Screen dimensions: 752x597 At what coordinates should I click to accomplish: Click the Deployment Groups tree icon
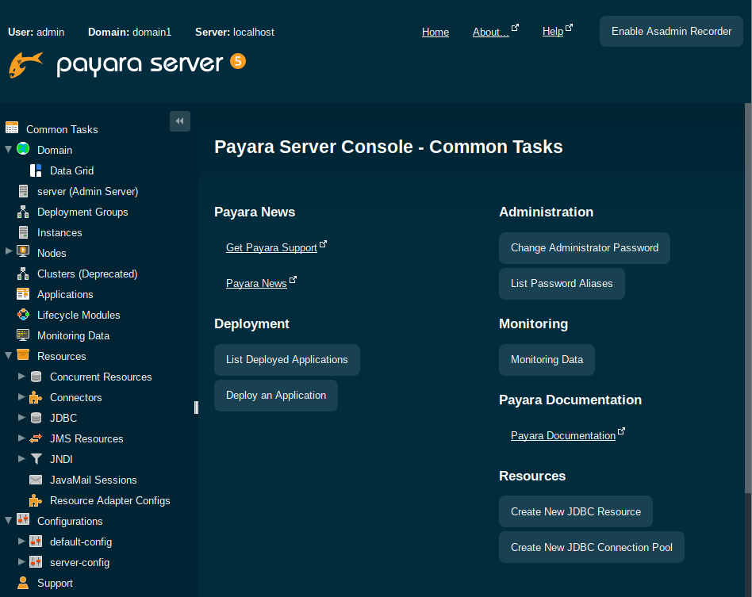[x=23, y=212]
